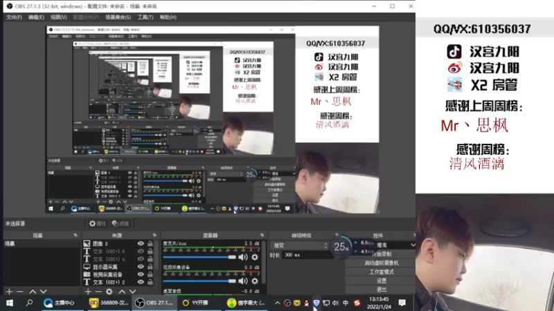Move the scene down with the arrow
Viewport: 554px width, 311px height.
pos(43,292)
